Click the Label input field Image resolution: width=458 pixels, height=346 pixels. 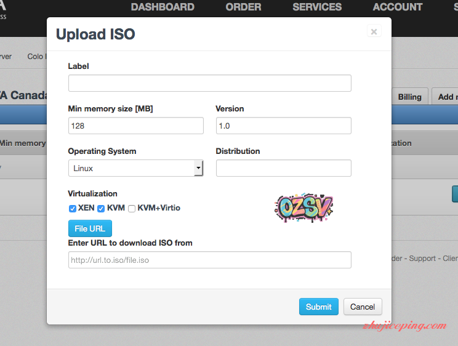209,83
